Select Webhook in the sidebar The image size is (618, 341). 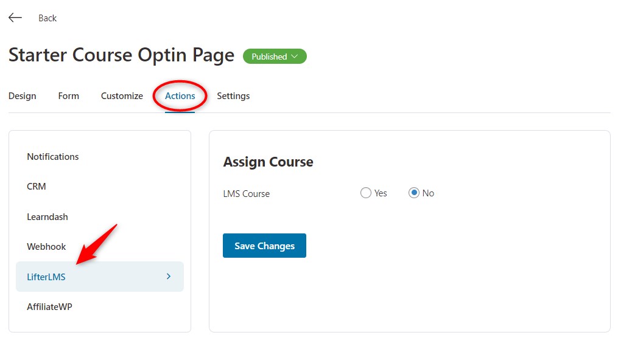(x=46, y=247)
